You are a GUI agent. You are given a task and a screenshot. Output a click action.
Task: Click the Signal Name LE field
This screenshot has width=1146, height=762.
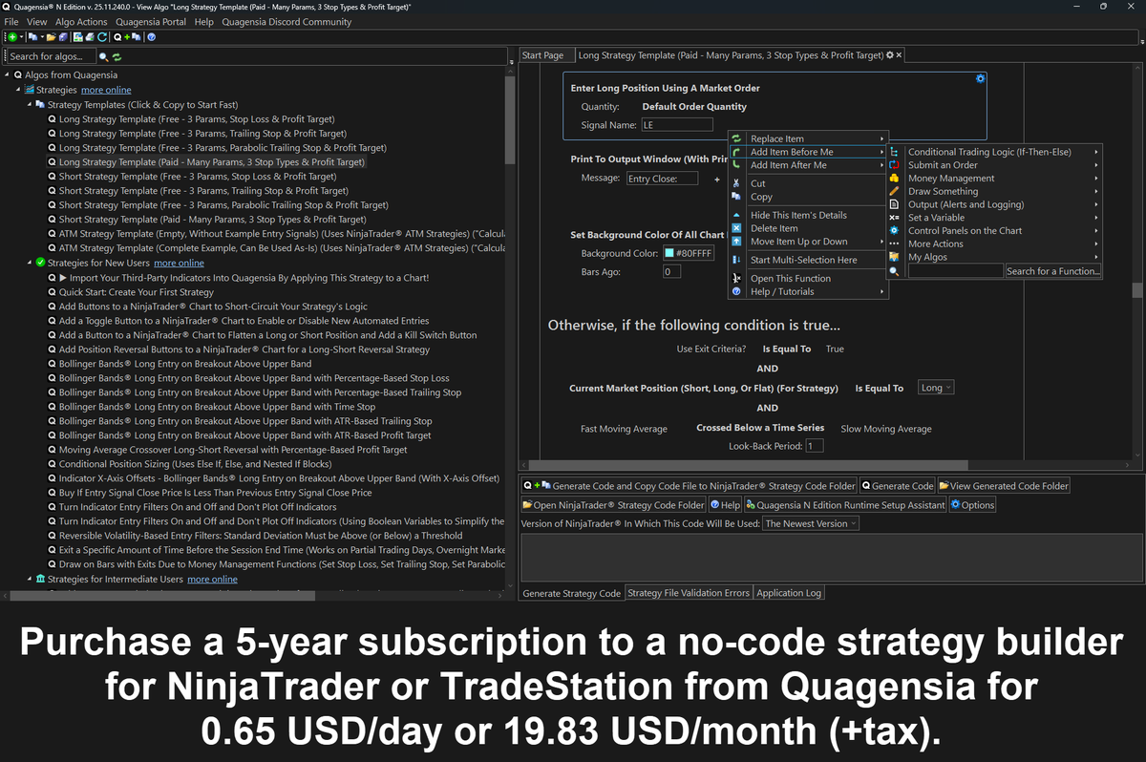click(677, 125)
